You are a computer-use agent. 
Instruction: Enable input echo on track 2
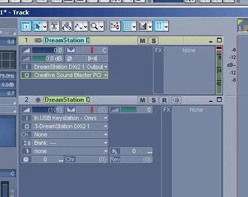click(176, 100)
